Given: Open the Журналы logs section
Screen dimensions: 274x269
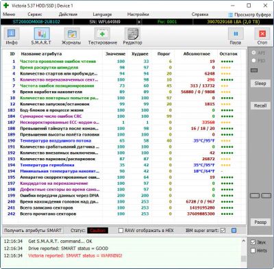Looking at the screenshot, I should click(71, 36).
